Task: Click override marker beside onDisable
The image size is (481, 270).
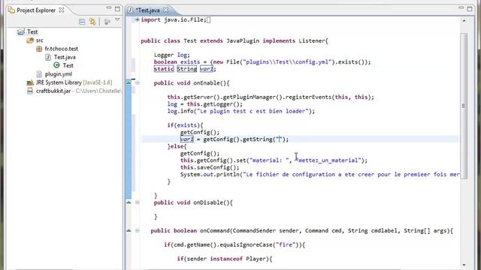Action: 129,202
